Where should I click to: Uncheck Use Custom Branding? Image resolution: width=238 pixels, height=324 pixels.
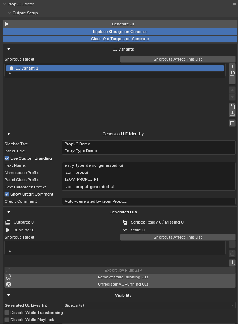coord(7,158)
